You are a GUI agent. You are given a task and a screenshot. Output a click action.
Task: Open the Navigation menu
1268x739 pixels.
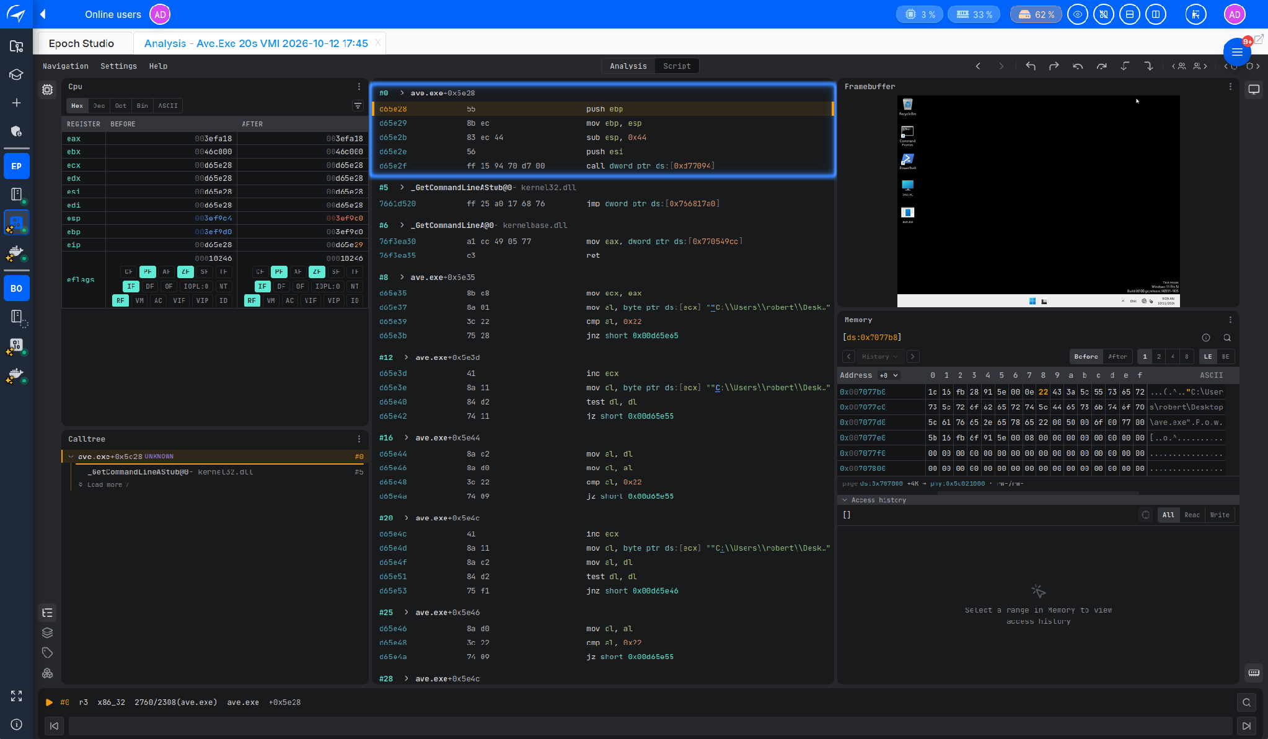coord(66,66)
